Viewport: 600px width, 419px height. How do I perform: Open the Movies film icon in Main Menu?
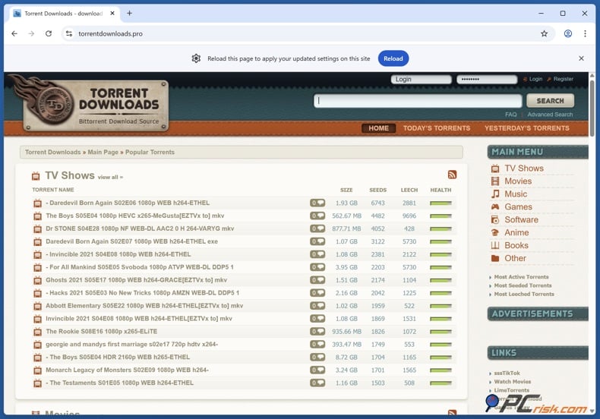click(x=495, y=181)
